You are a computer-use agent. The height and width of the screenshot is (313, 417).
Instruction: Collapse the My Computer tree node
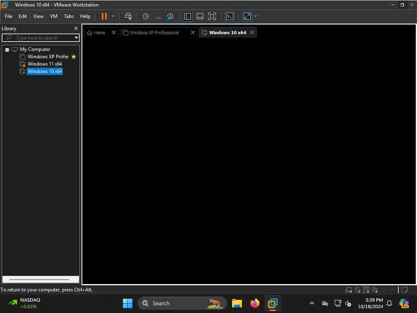point(7,50)
